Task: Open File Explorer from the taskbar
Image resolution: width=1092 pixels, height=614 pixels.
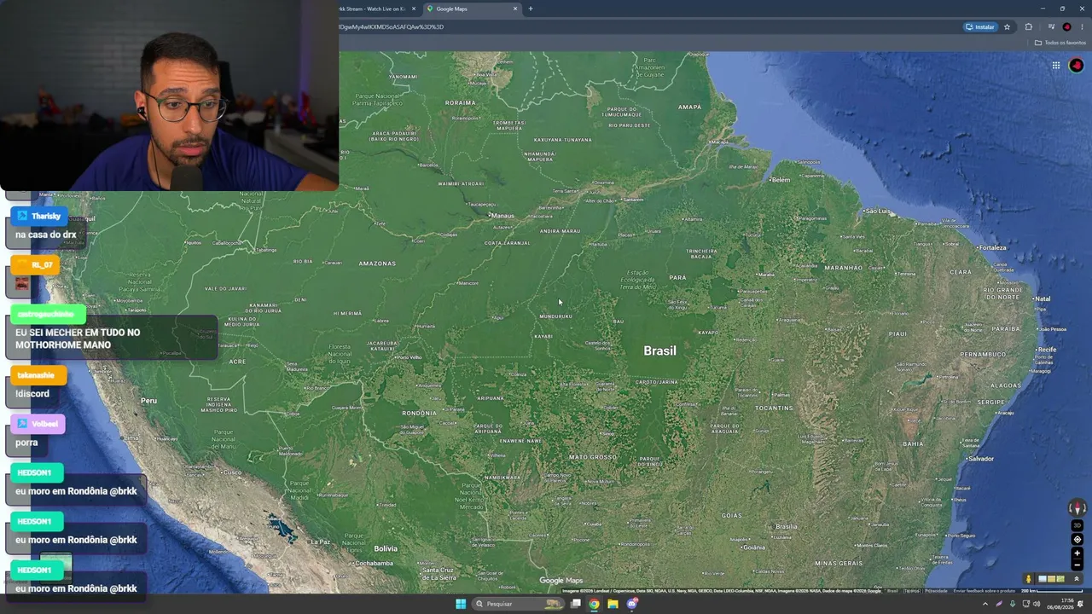Action: (x=613, y=604)
